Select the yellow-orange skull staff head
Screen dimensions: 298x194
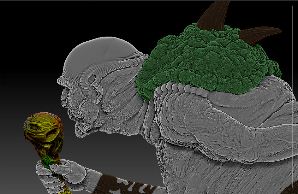click(44, 133)
